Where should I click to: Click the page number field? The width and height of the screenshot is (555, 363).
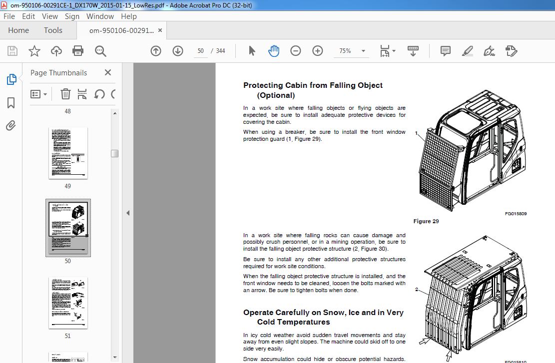tap(201, 51)
